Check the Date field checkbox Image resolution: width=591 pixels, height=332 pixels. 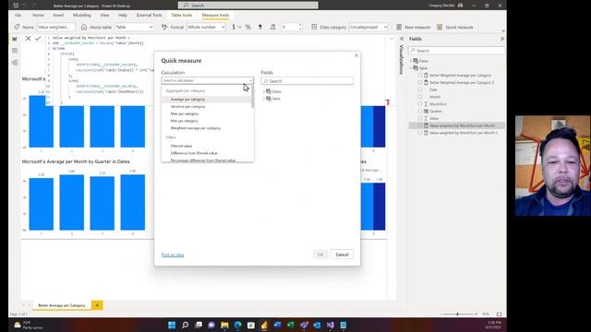tap(420, 89)
